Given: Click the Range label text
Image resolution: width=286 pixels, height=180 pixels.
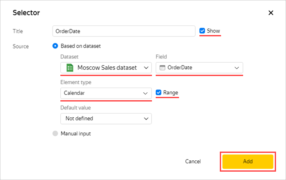Looking at the screenshot, I should (171, 92).
